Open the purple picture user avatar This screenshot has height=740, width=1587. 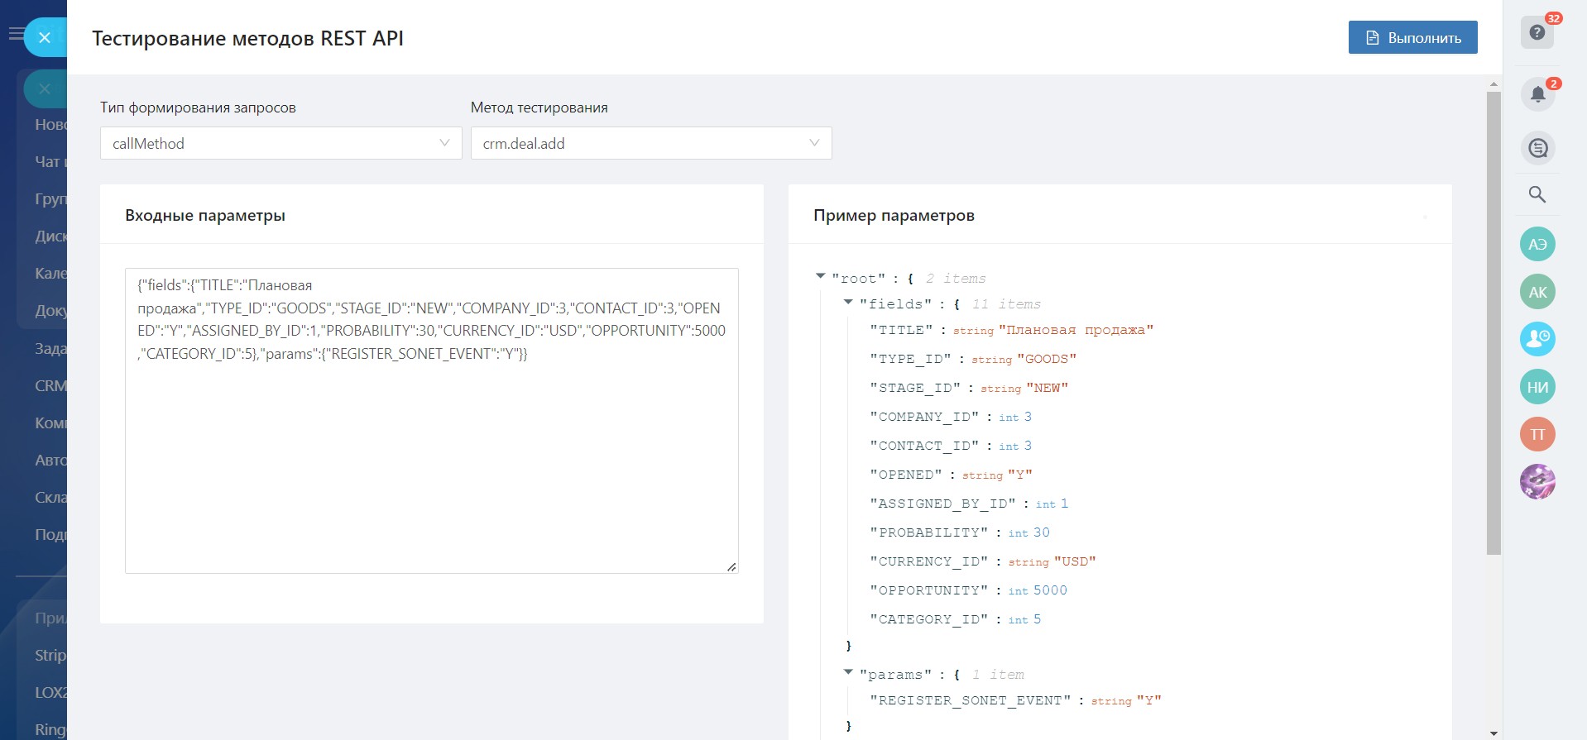click(1537, 481)
